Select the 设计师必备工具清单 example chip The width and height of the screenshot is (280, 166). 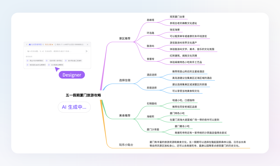(73, 61)
